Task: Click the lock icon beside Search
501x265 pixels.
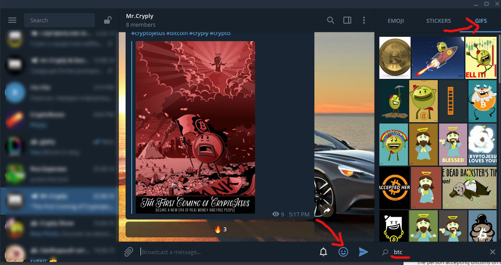Action: tap(108, 21)
